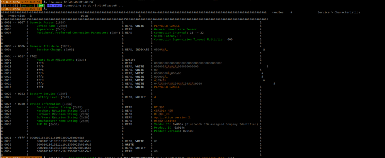Image resolution: width=385 pixels, height=158 pixels.
Task: Select the fffa characteristic
Action: pyautogui.click(x=40, y=70)
